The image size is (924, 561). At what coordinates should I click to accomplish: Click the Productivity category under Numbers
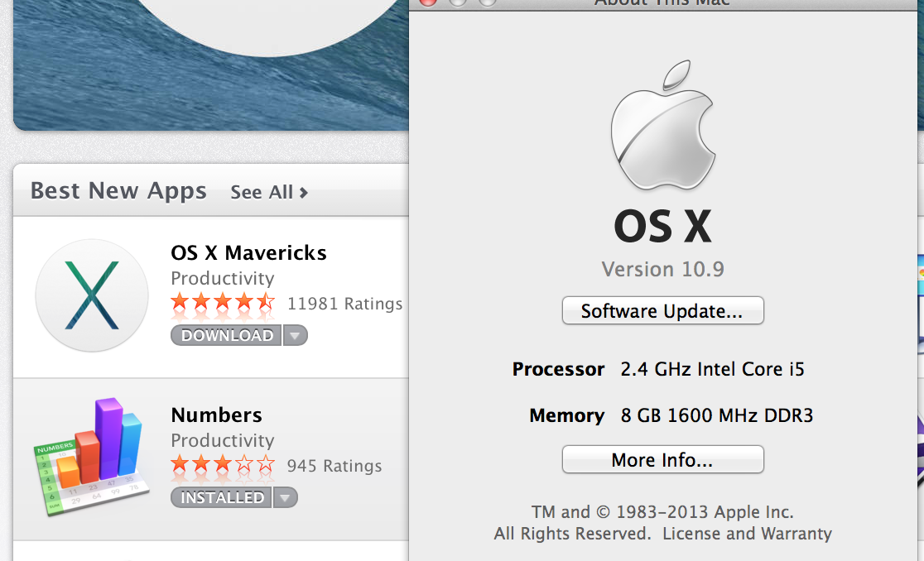[222, 440]
